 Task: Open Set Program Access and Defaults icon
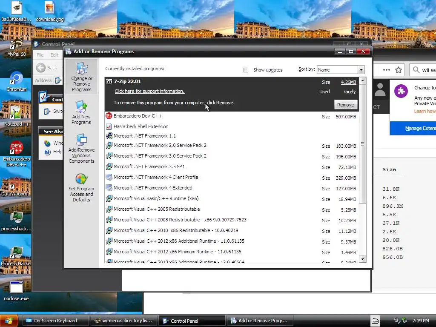coord(81,187)
